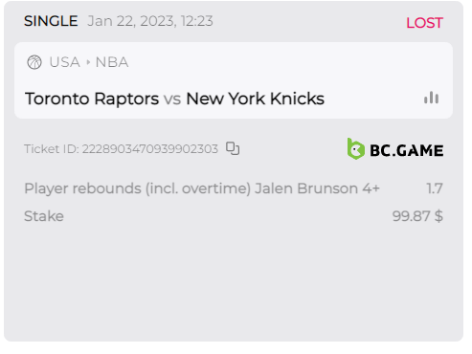
Task: Click the BC.GAME brand text
Action: tap(407, 150)
